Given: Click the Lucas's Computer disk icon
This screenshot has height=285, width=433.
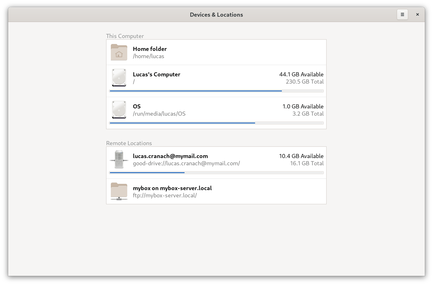Looking at the screenshot, I should [119, 78].
